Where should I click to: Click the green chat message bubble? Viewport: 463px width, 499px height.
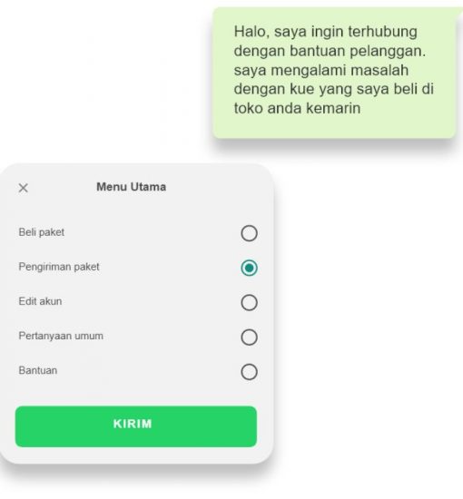334,73
